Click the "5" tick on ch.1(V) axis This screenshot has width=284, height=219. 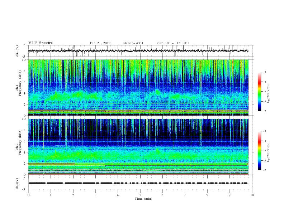coord(25,45)
